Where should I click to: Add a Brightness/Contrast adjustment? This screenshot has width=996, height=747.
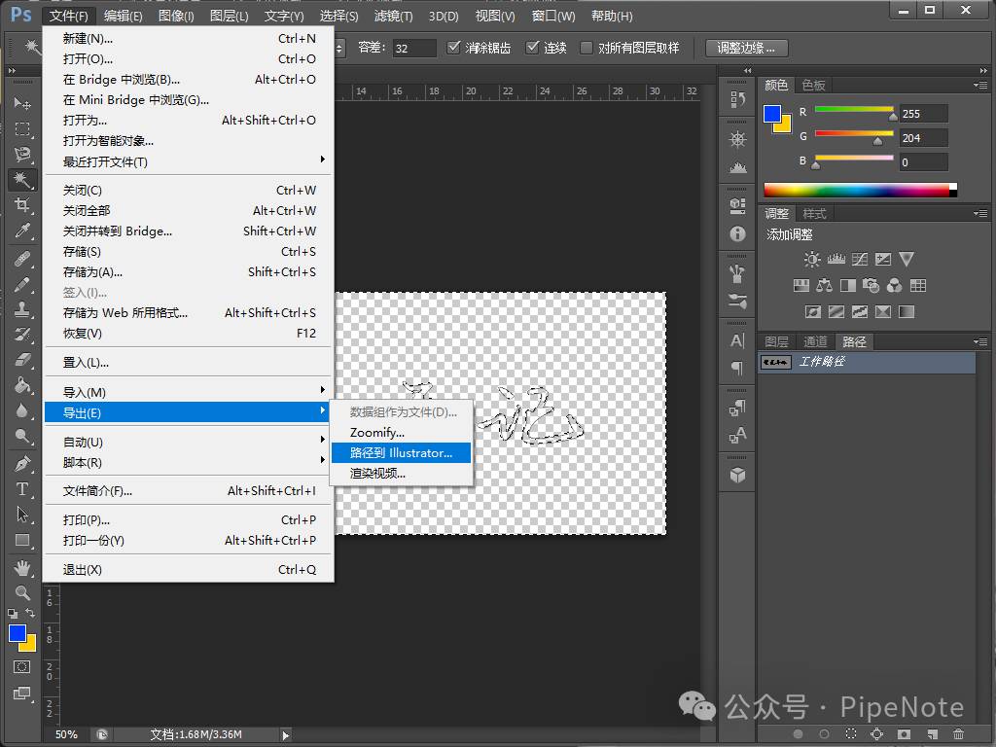tap(812, 259)
